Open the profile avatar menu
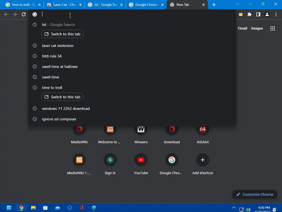The height and width of the screenshot is (212, 282). point(267,14)
